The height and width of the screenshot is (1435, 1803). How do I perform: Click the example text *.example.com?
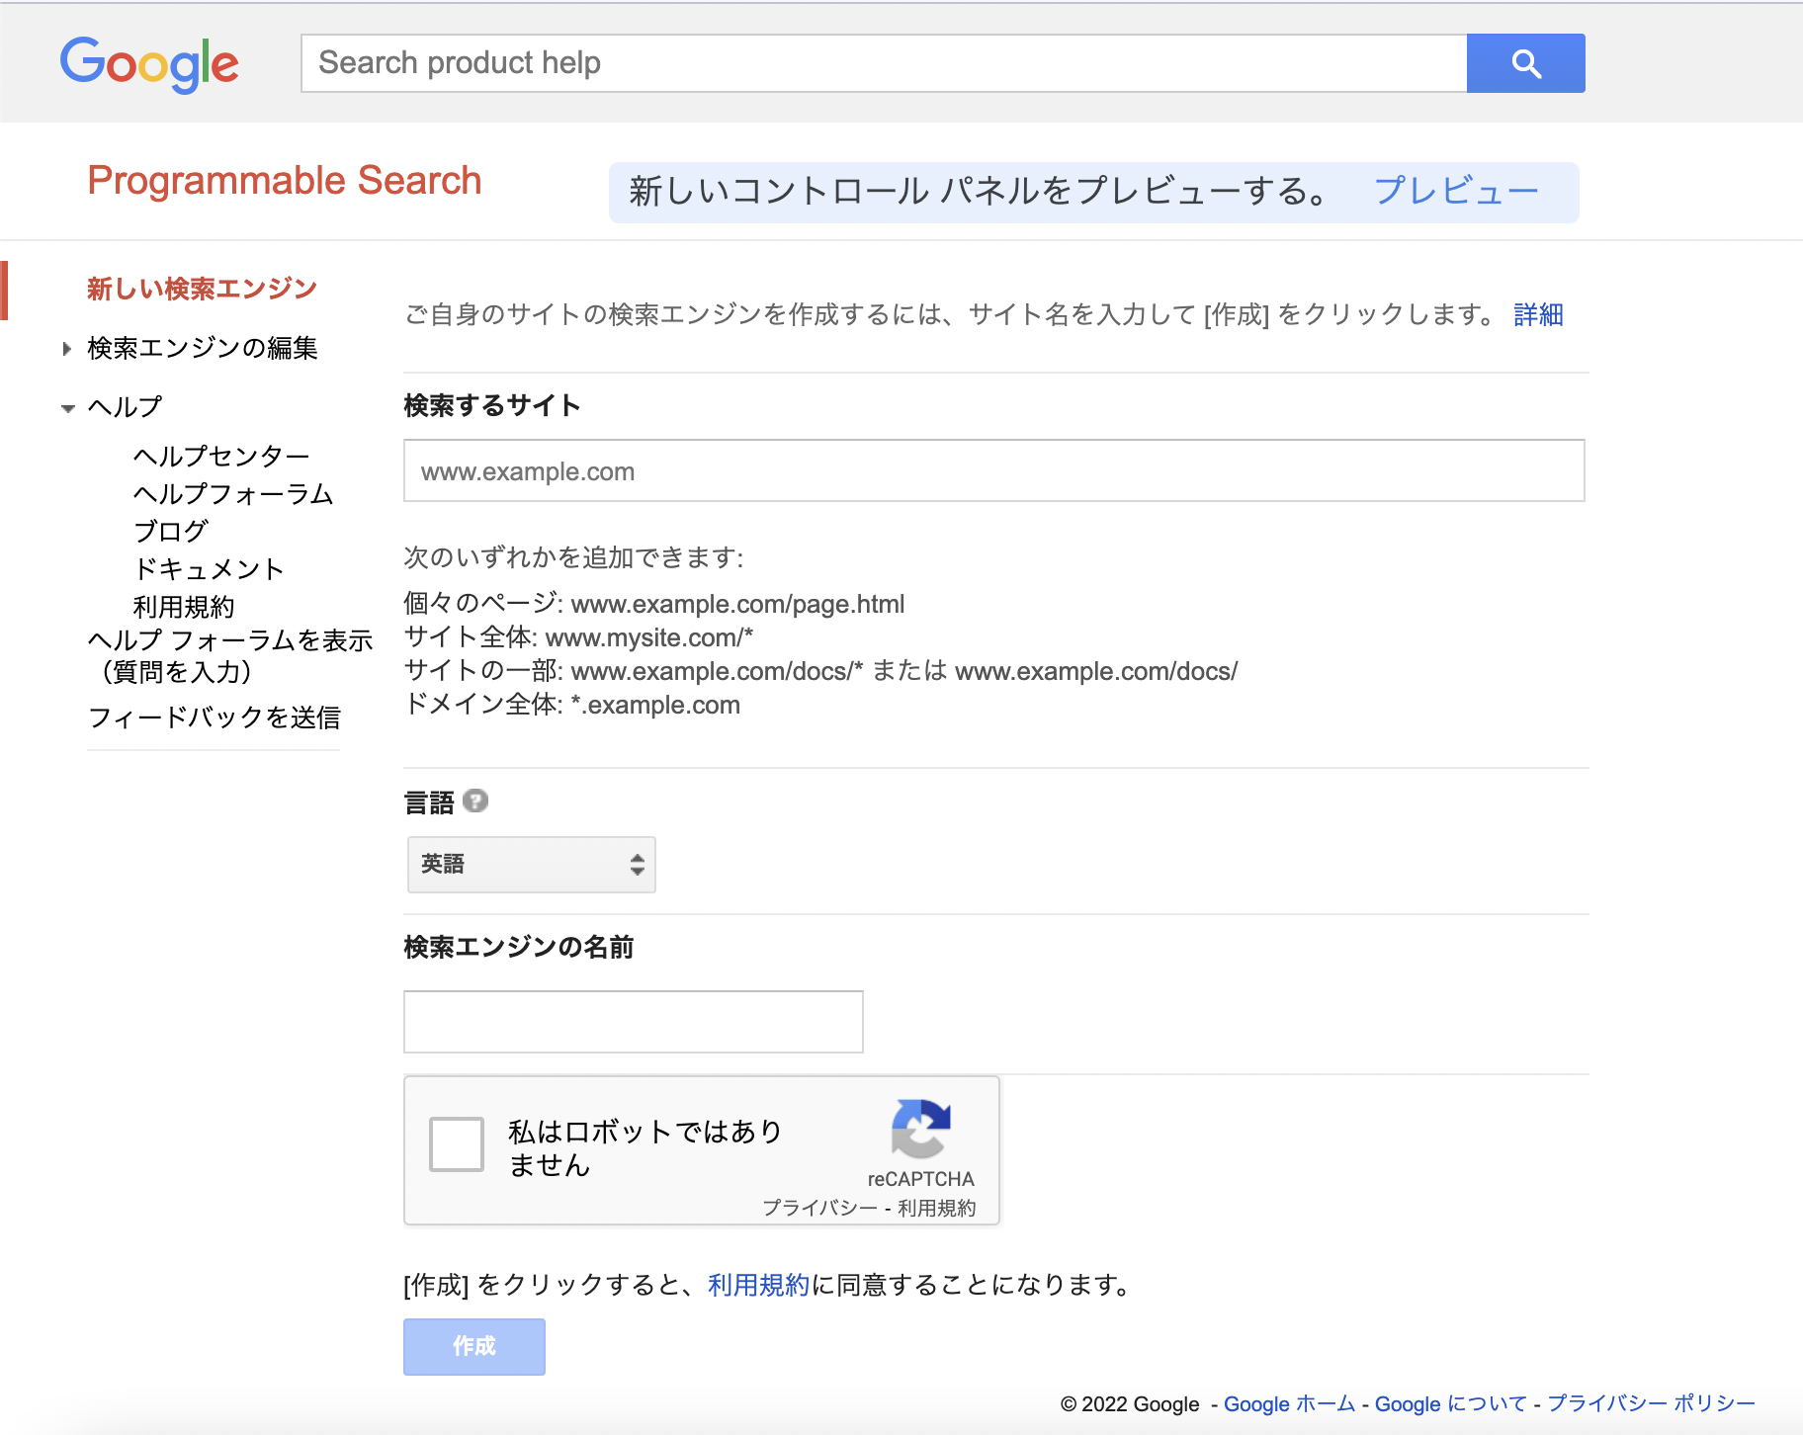[x=655, y=705]
